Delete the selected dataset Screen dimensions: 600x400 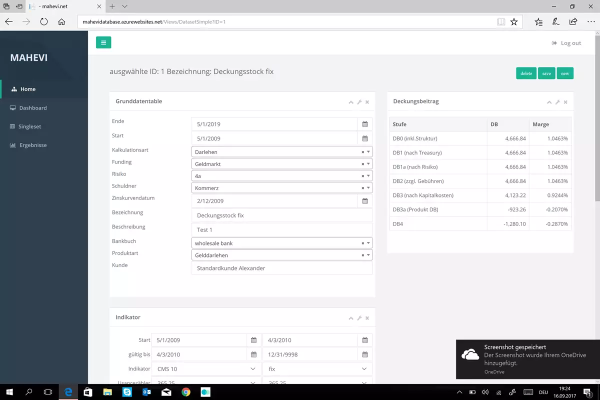[526, 73]
